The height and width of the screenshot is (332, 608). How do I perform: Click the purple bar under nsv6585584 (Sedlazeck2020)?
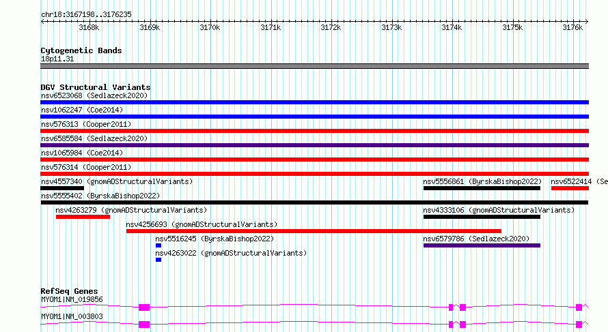pos(314,145)
